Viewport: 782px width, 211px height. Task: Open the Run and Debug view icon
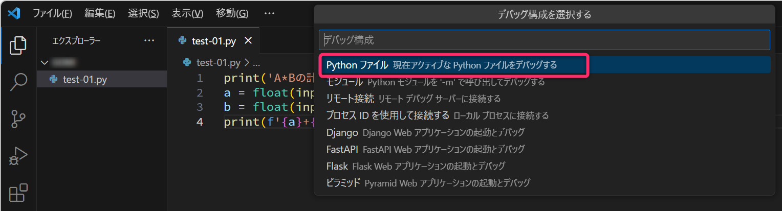coord(18,156)
